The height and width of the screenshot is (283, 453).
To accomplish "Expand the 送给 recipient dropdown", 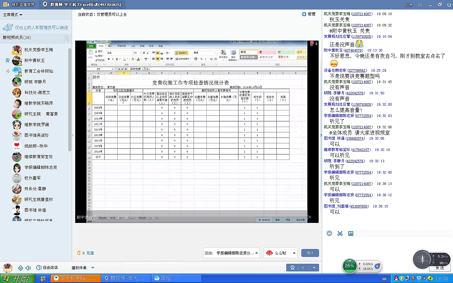I will [257, 253].
